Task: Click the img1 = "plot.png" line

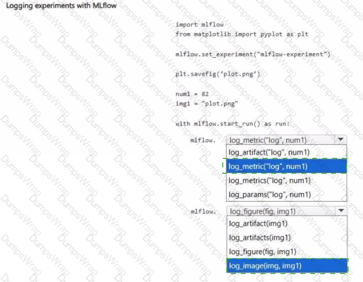Action: tap(206, 104)
